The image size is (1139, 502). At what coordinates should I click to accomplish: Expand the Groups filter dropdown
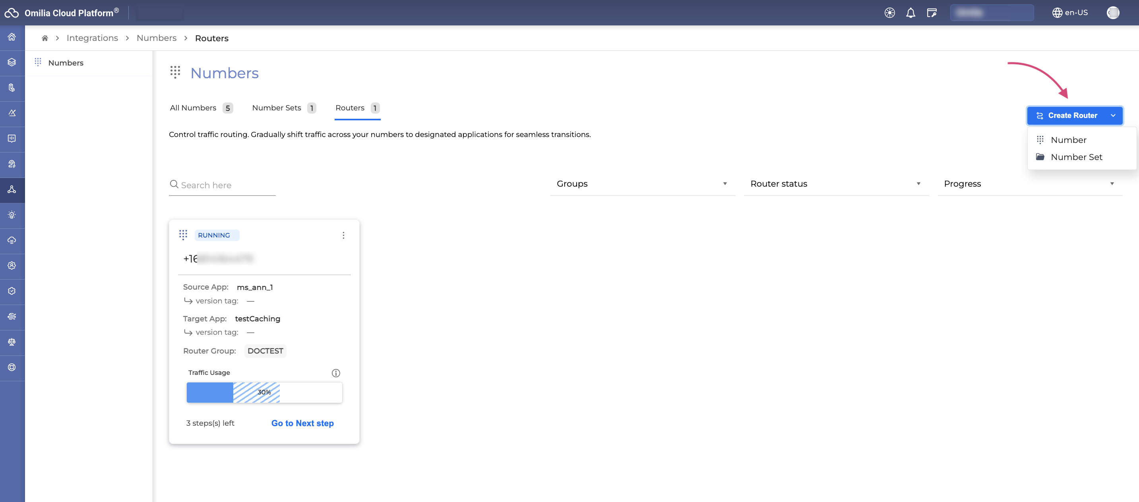coord(642,184)
